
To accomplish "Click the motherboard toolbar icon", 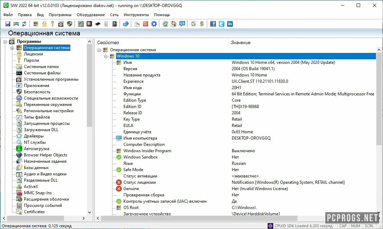I will [x=81, y=24].
